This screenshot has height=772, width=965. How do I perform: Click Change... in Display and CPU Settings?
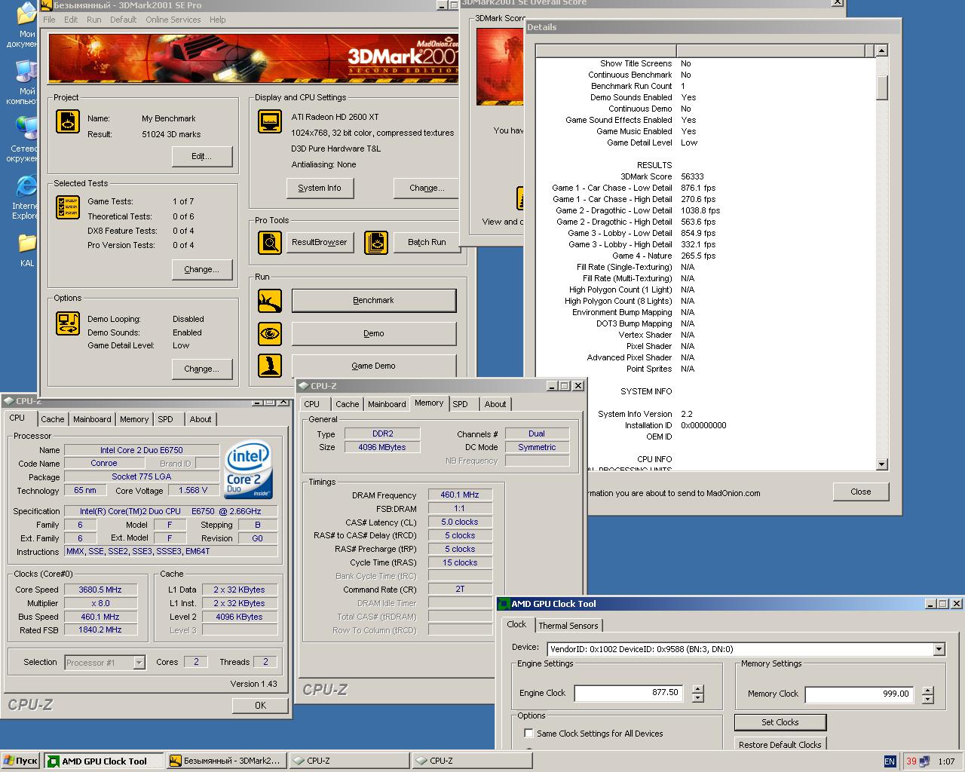pos(426,188)
